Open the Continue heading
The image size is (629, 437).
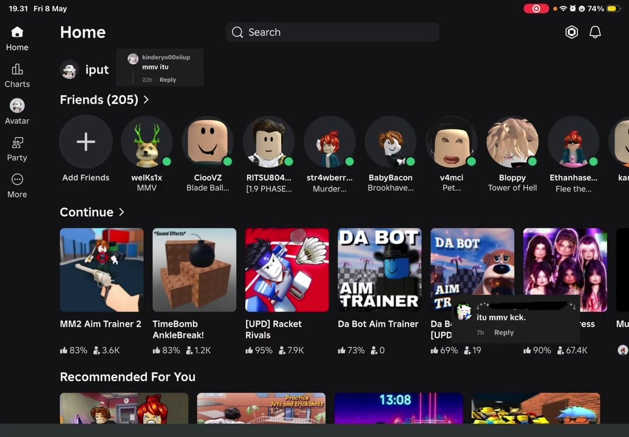click(x=87, y=212)
